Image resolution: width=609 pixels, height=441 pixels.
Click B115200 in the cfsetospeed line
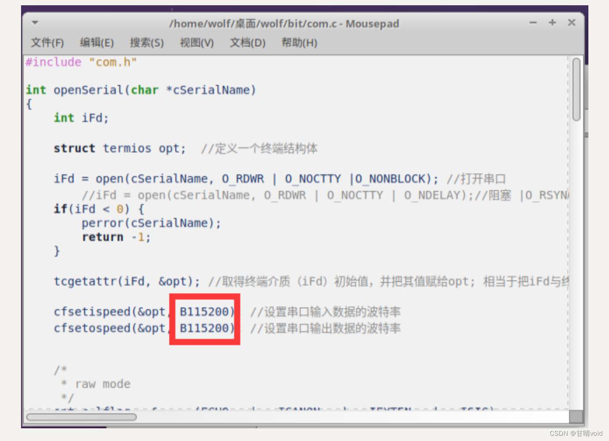[x=204, y=328]
